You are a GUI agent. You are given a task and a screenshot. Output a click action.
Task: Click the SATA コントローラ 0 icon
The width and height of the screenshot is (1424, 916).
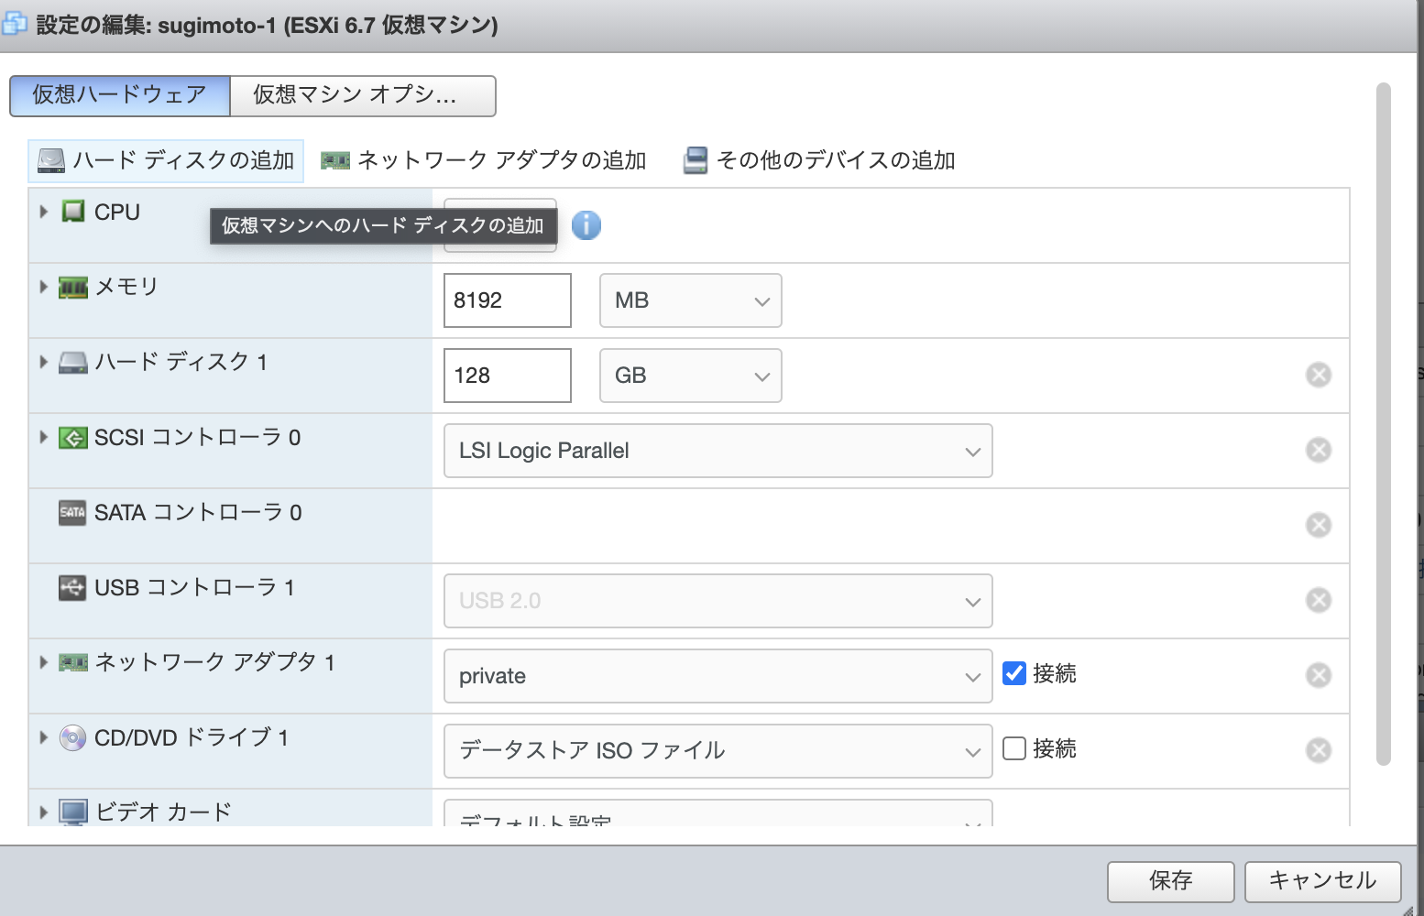pos(71,513)
